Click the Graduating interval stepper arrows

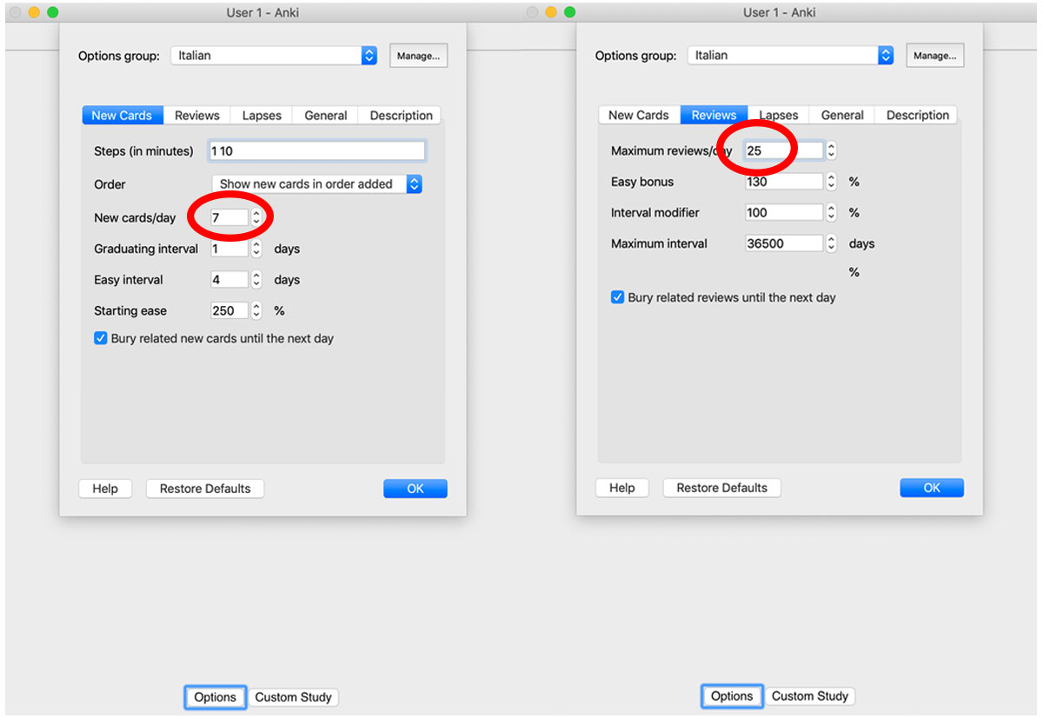click(256, 250)
